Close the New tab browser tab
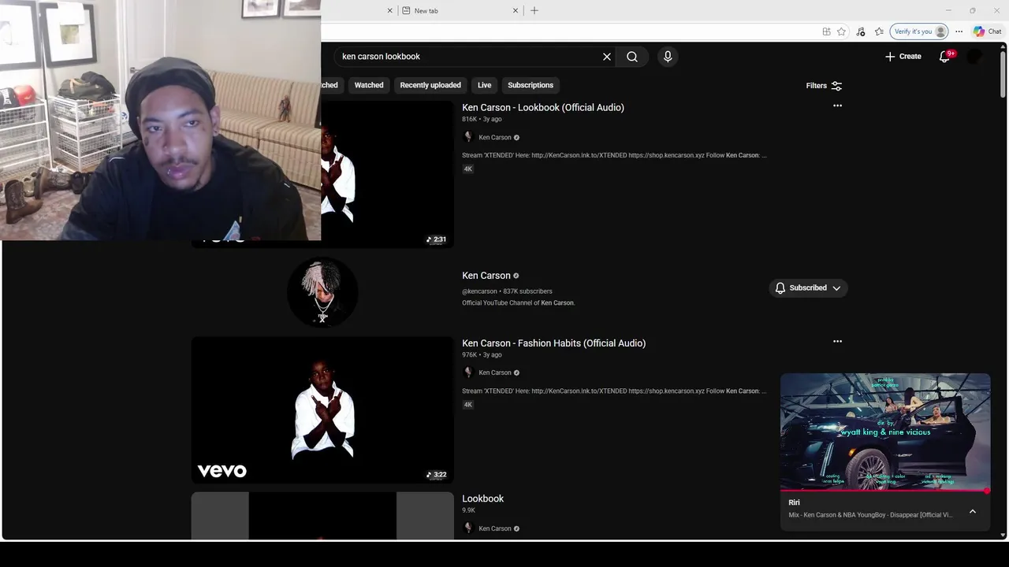Image resolution: width=1009 pixels, height=567 pixels. tap(516, 10)
